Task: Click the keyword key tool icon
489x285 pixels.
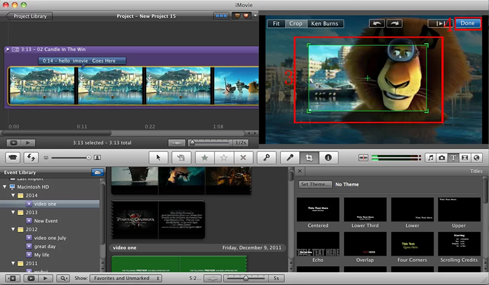Action: coord(267,157)
